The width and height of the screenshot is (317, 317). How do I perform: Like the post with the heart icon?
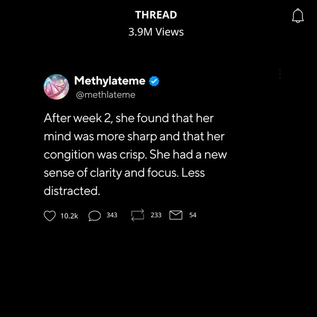coord(50,216)
